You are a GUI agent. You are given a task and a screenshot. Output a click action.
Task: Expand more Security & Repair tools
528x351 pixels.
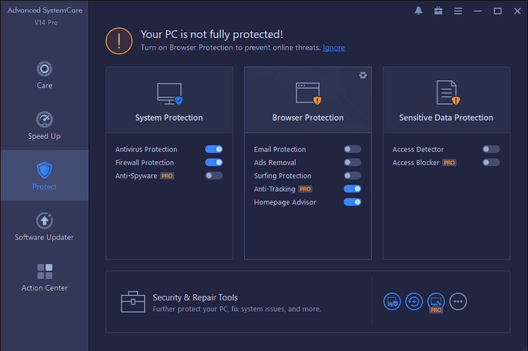(458, 301)
